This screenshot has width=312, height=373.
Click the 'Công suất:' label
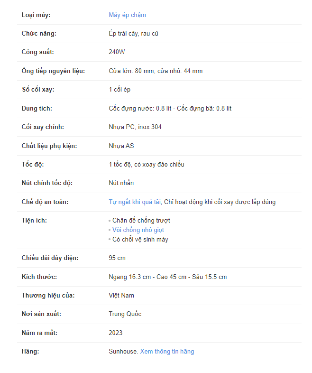pos(37,52)
